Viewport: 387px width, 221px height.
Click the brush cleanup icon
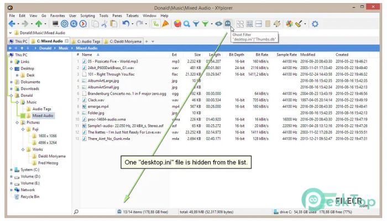pos(299,24)
